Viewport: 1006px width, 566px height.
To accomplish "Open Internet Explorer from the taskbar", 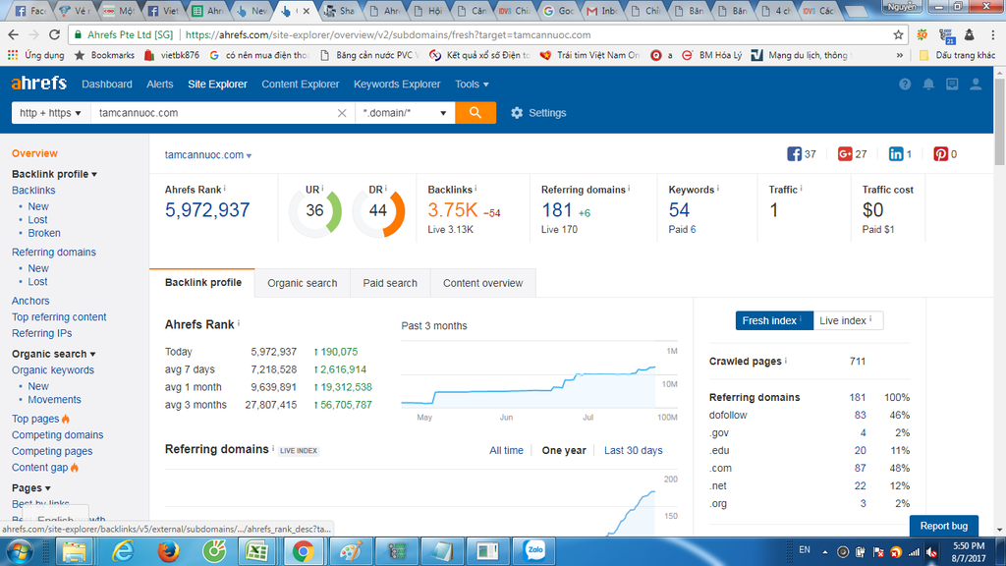I will pos(122,551).
